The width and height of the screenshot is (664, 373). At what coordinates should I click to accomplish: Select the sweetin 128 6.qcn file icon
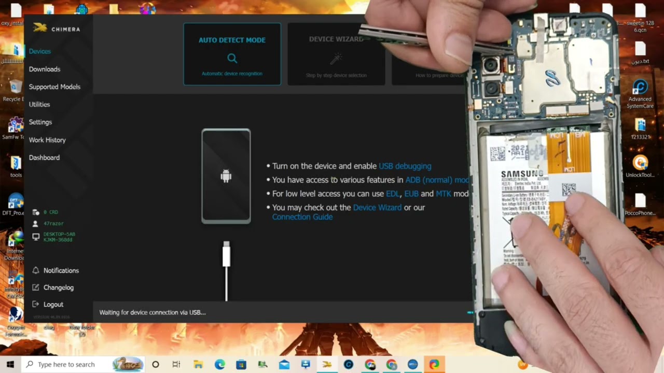640,11
